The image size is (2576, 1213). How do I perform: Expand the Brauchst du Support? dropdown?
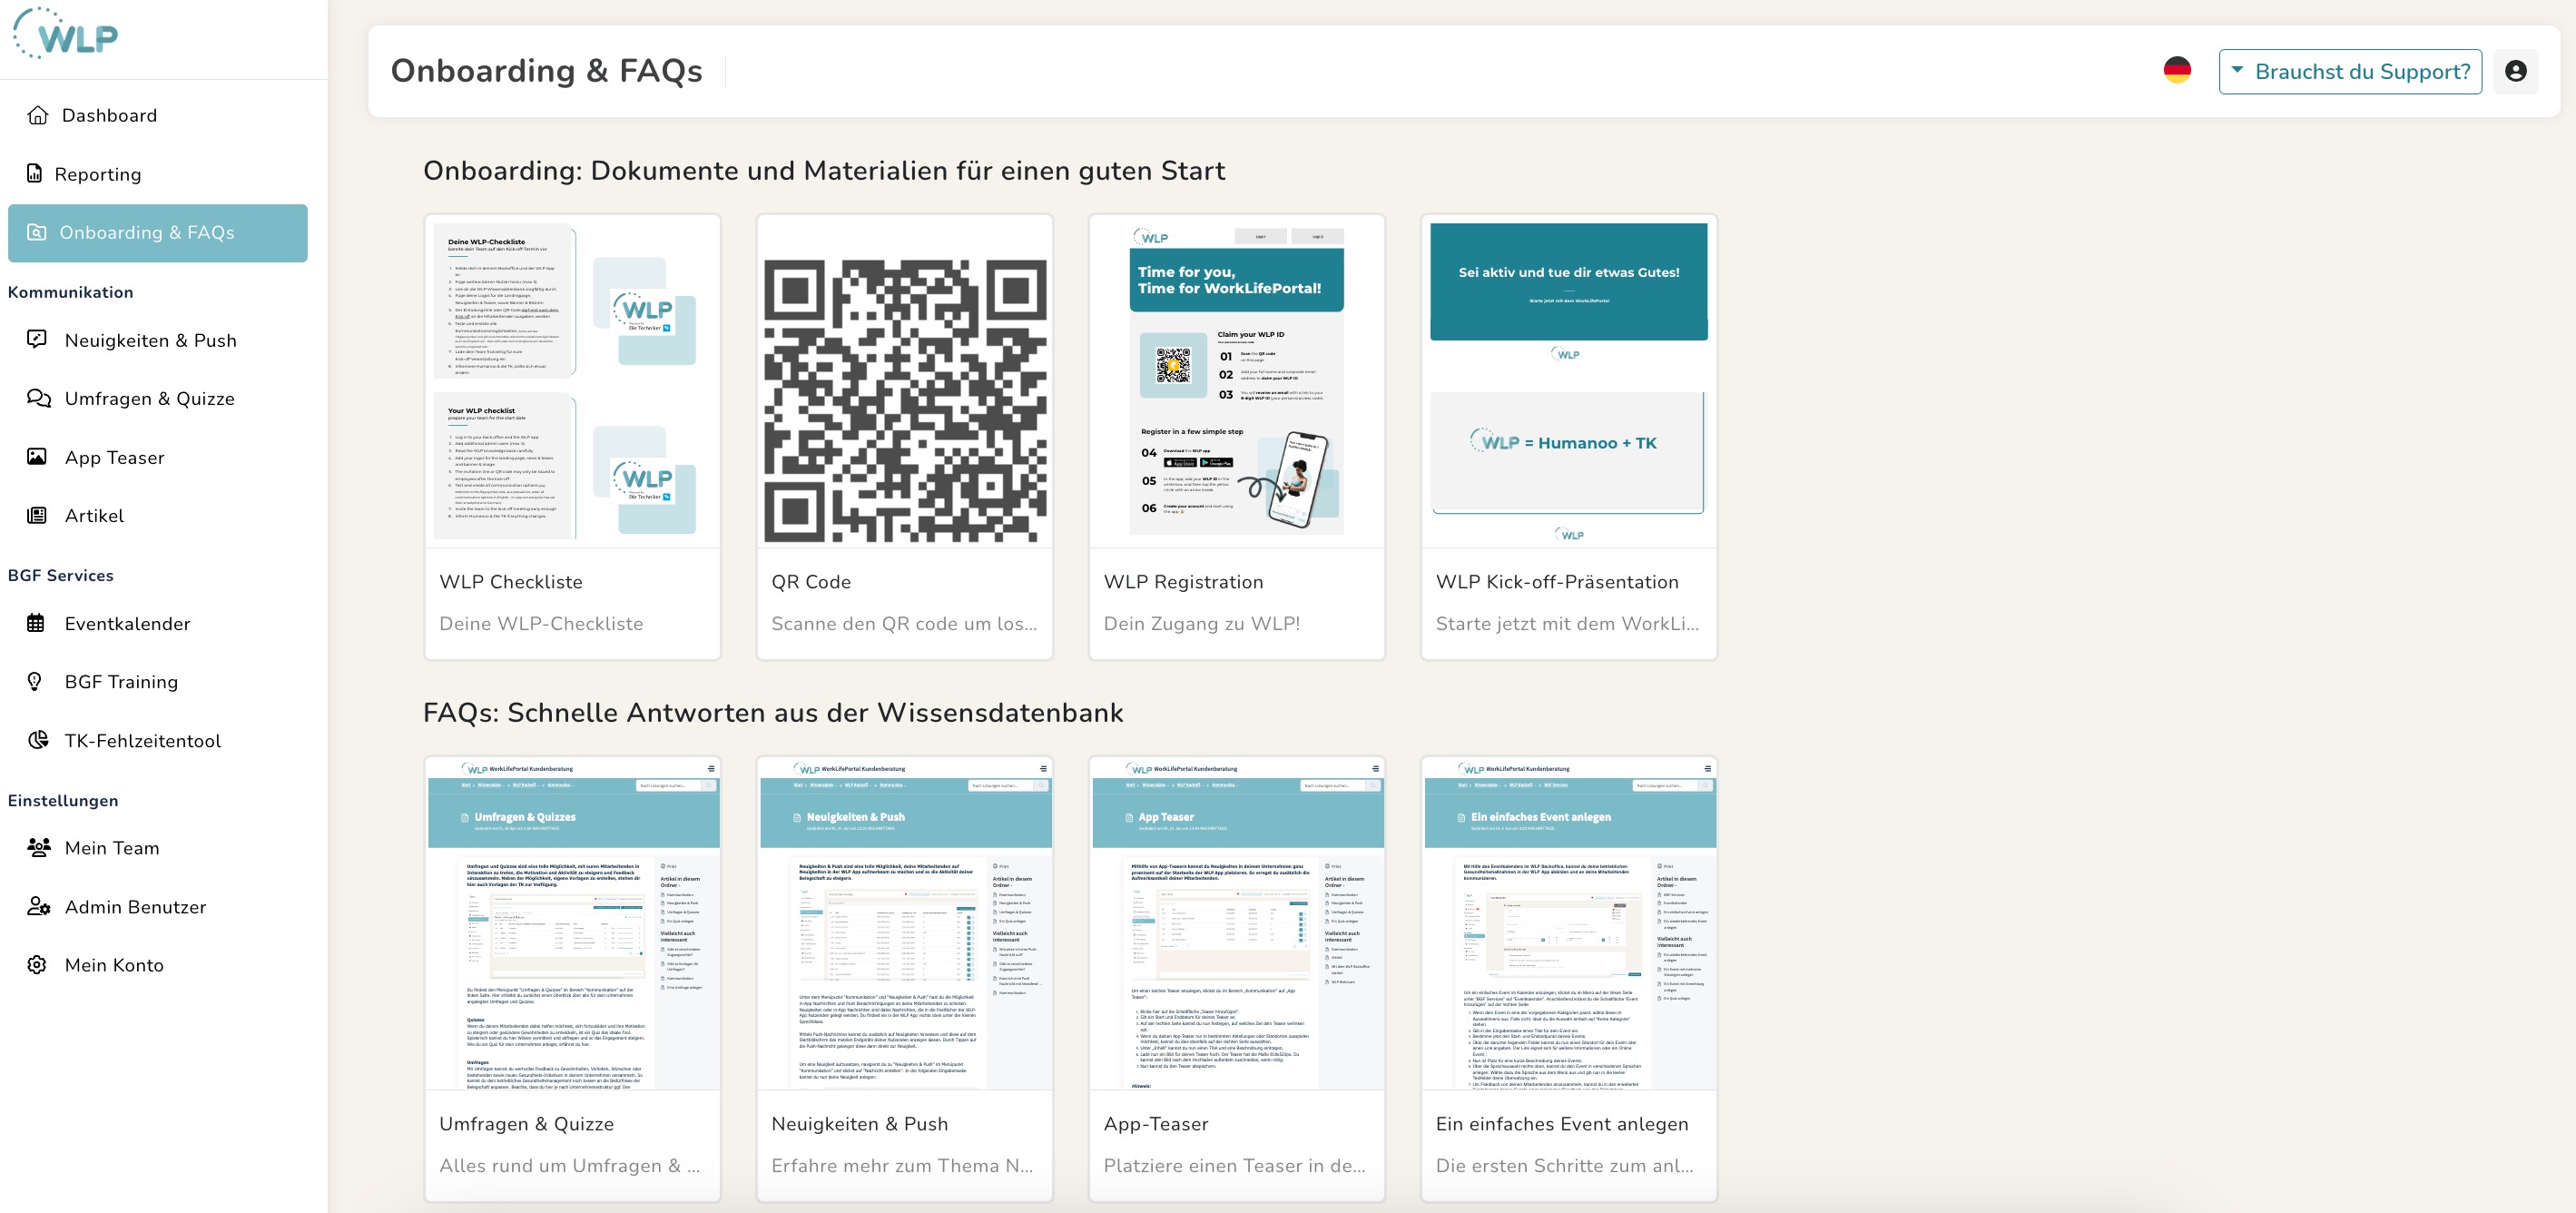[2349, 72]
